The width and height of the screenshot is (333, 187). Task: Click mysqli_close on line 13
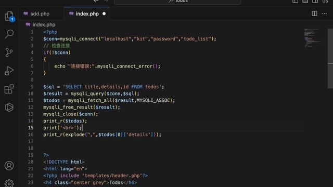tap(60, 114)
